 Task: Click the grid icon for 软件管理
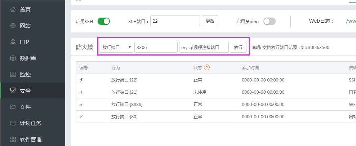point(13,139)
